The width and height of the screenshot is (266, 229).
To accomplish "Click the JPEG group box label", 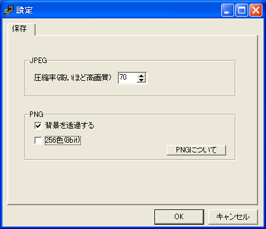I will point(38,61).
